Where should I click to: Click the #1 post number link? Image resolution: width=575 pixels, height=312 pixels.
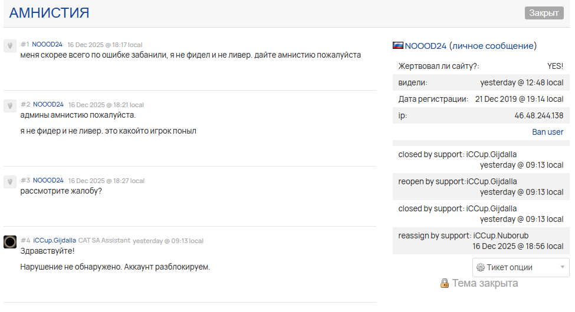click(x=25, y=45)
